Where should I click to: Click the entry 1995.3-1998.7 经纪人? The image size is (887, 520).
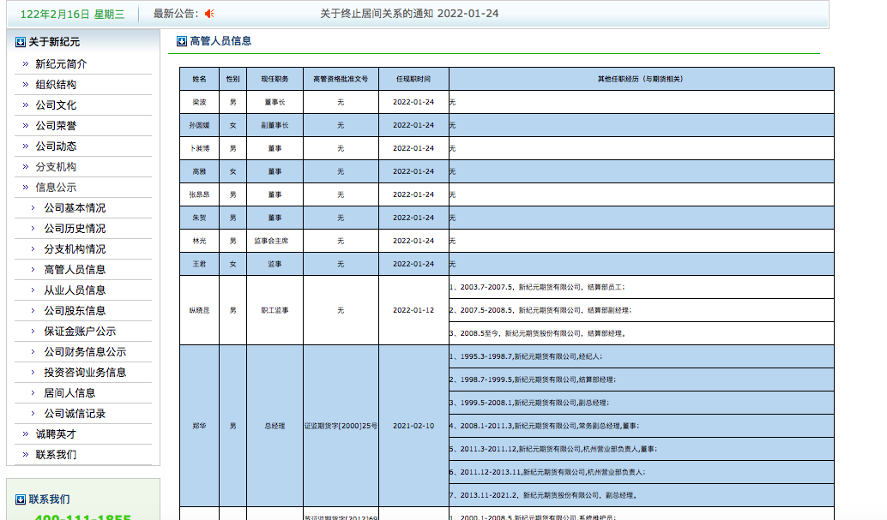tap(641, 356)
